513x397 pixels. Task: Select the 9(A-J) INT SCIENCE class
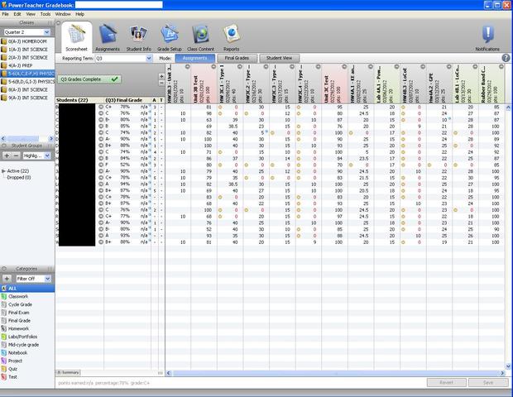pyautogui.click(x=27, y=98)
